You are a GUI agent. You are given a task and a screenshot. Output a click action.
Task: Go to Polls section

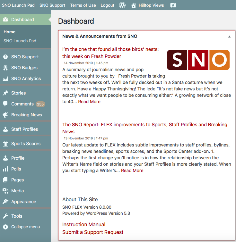[x=16, y=169]
